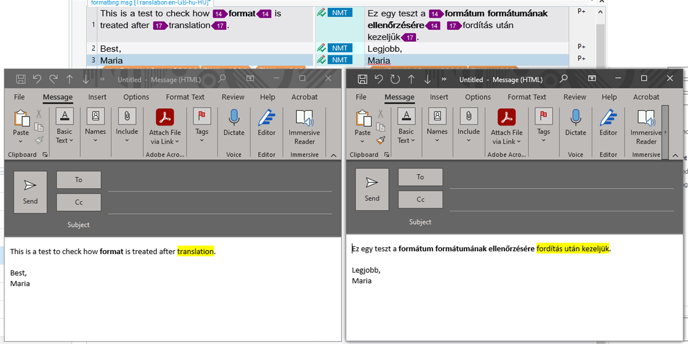688x344 pixels.
Task: Switch to Format Text tab in left window
Action: [x=185, y=97]
